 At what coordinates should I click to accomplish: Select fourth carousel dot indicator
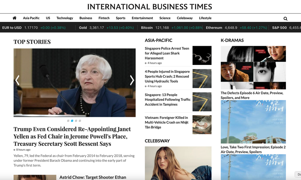pyautogui.click(x=80, y=121)
